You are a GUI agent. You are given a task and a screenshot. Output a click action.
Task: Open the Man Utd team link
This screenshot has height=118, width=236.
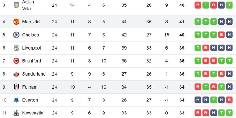[x=31, y=22]
